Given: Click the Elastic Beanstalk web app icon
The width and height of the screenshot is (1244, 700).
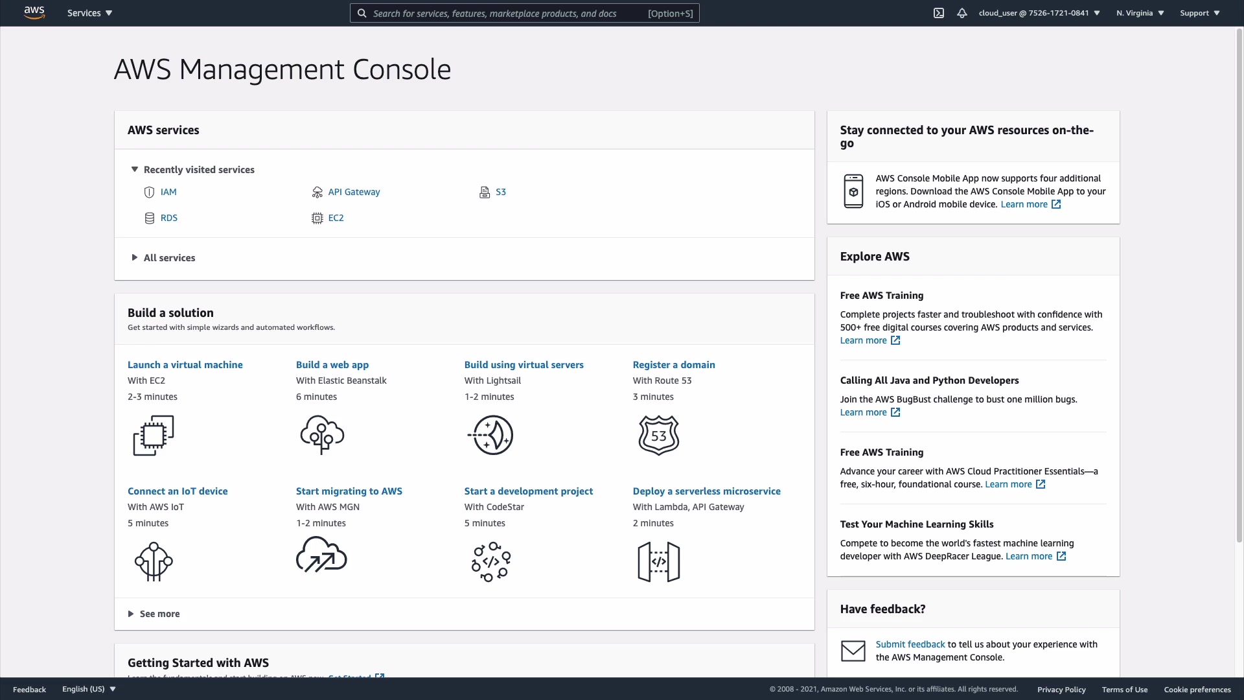Looking at the screenshot, I should click(322, 436).
